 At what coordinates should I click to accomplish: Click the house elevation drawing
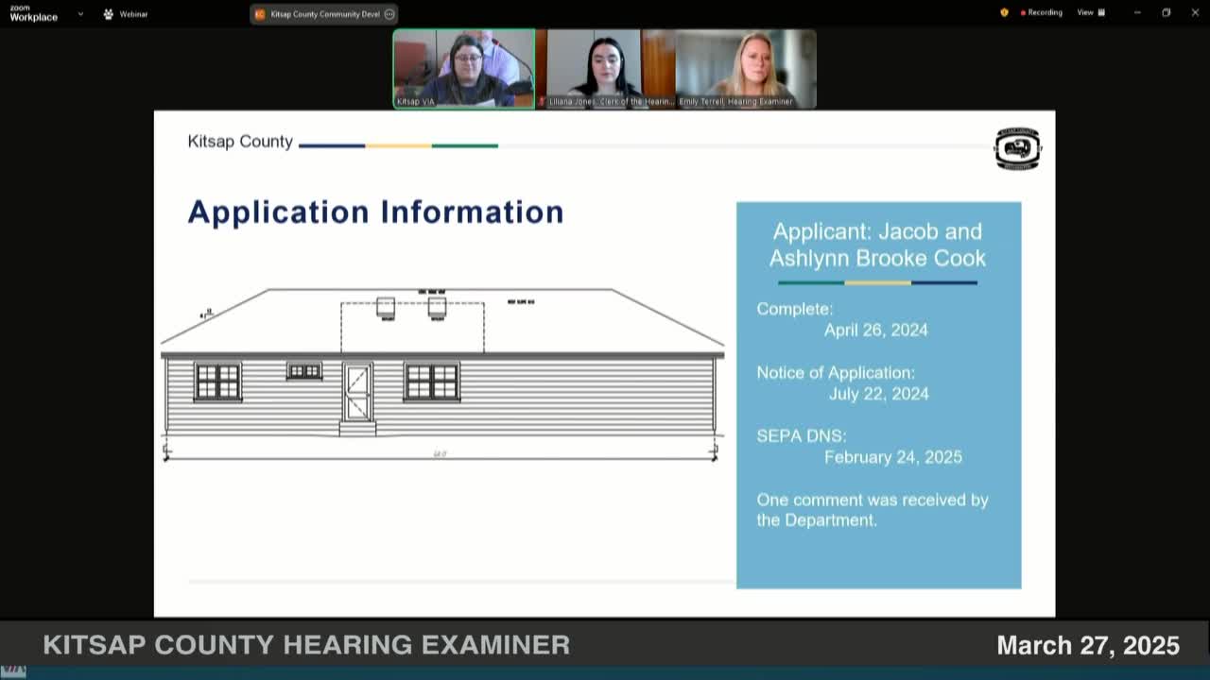point(441,373)
